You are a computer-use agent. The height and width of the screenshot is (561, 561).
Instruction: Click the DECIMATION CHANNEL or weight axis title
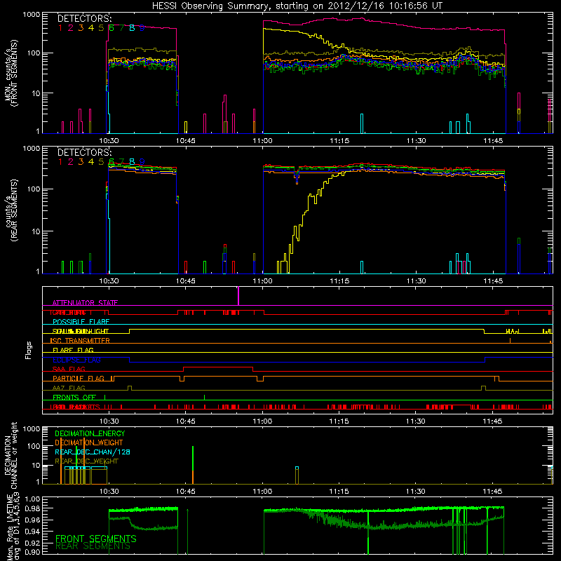(11, 455)
